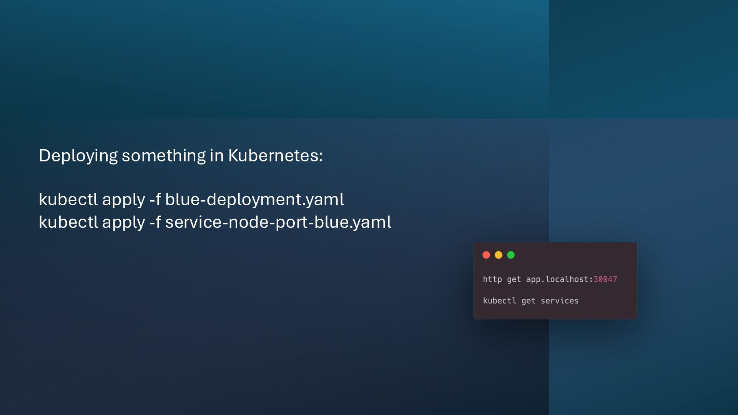The height and width of the screenshot is (415, 738).
Task: Click the word 'Kubernetes:' in the heading
Action: click(x=275, y=156)
